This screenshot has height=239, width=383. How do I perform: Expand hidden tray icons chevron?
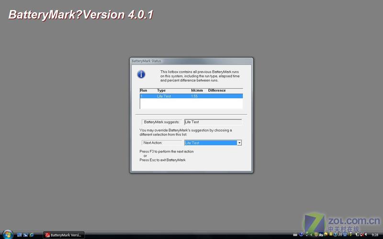coord(312,235)
